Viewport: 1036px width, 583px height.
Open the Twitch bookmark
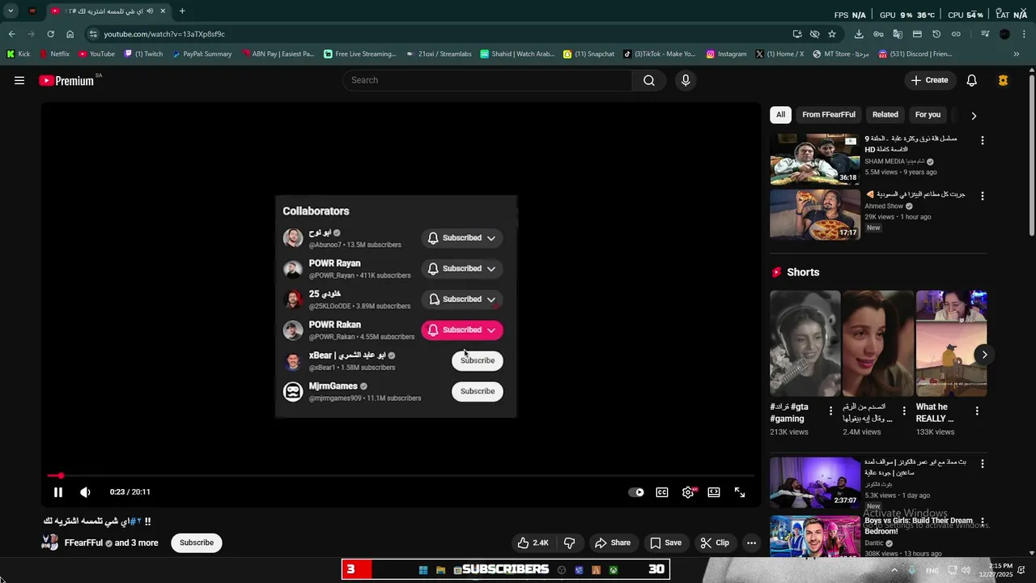[x=143, y=54]
